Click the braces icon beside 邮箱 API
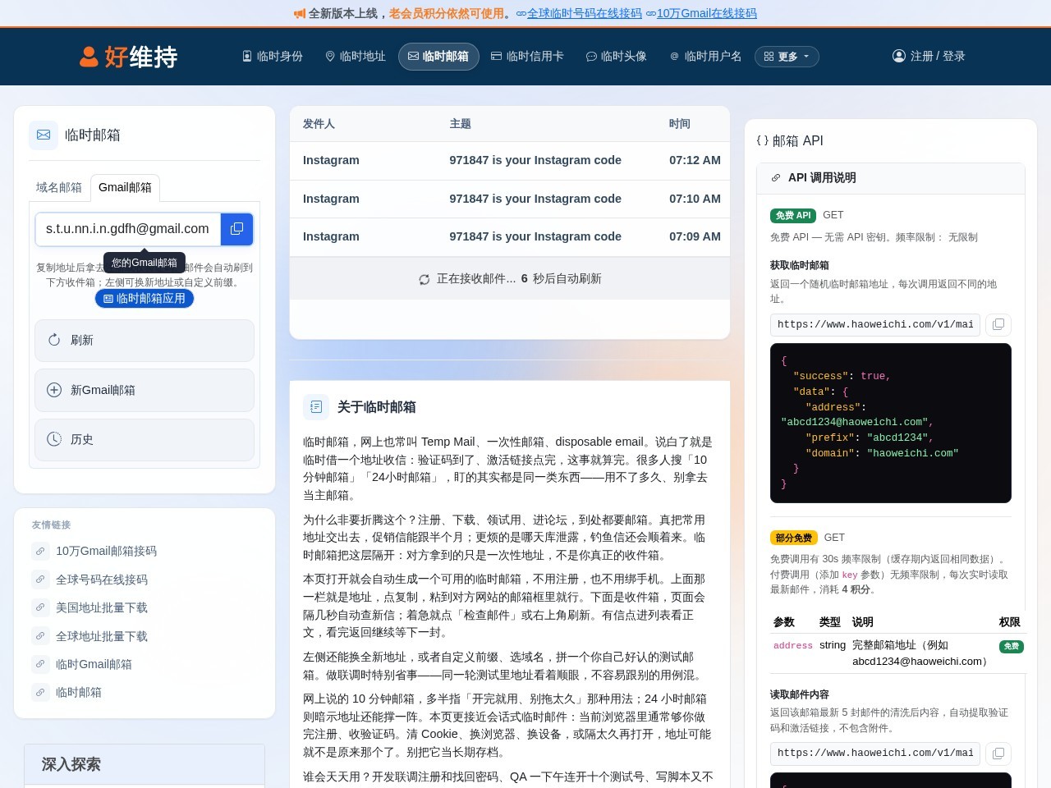The image size is (1051, 788). coord(762,140)
